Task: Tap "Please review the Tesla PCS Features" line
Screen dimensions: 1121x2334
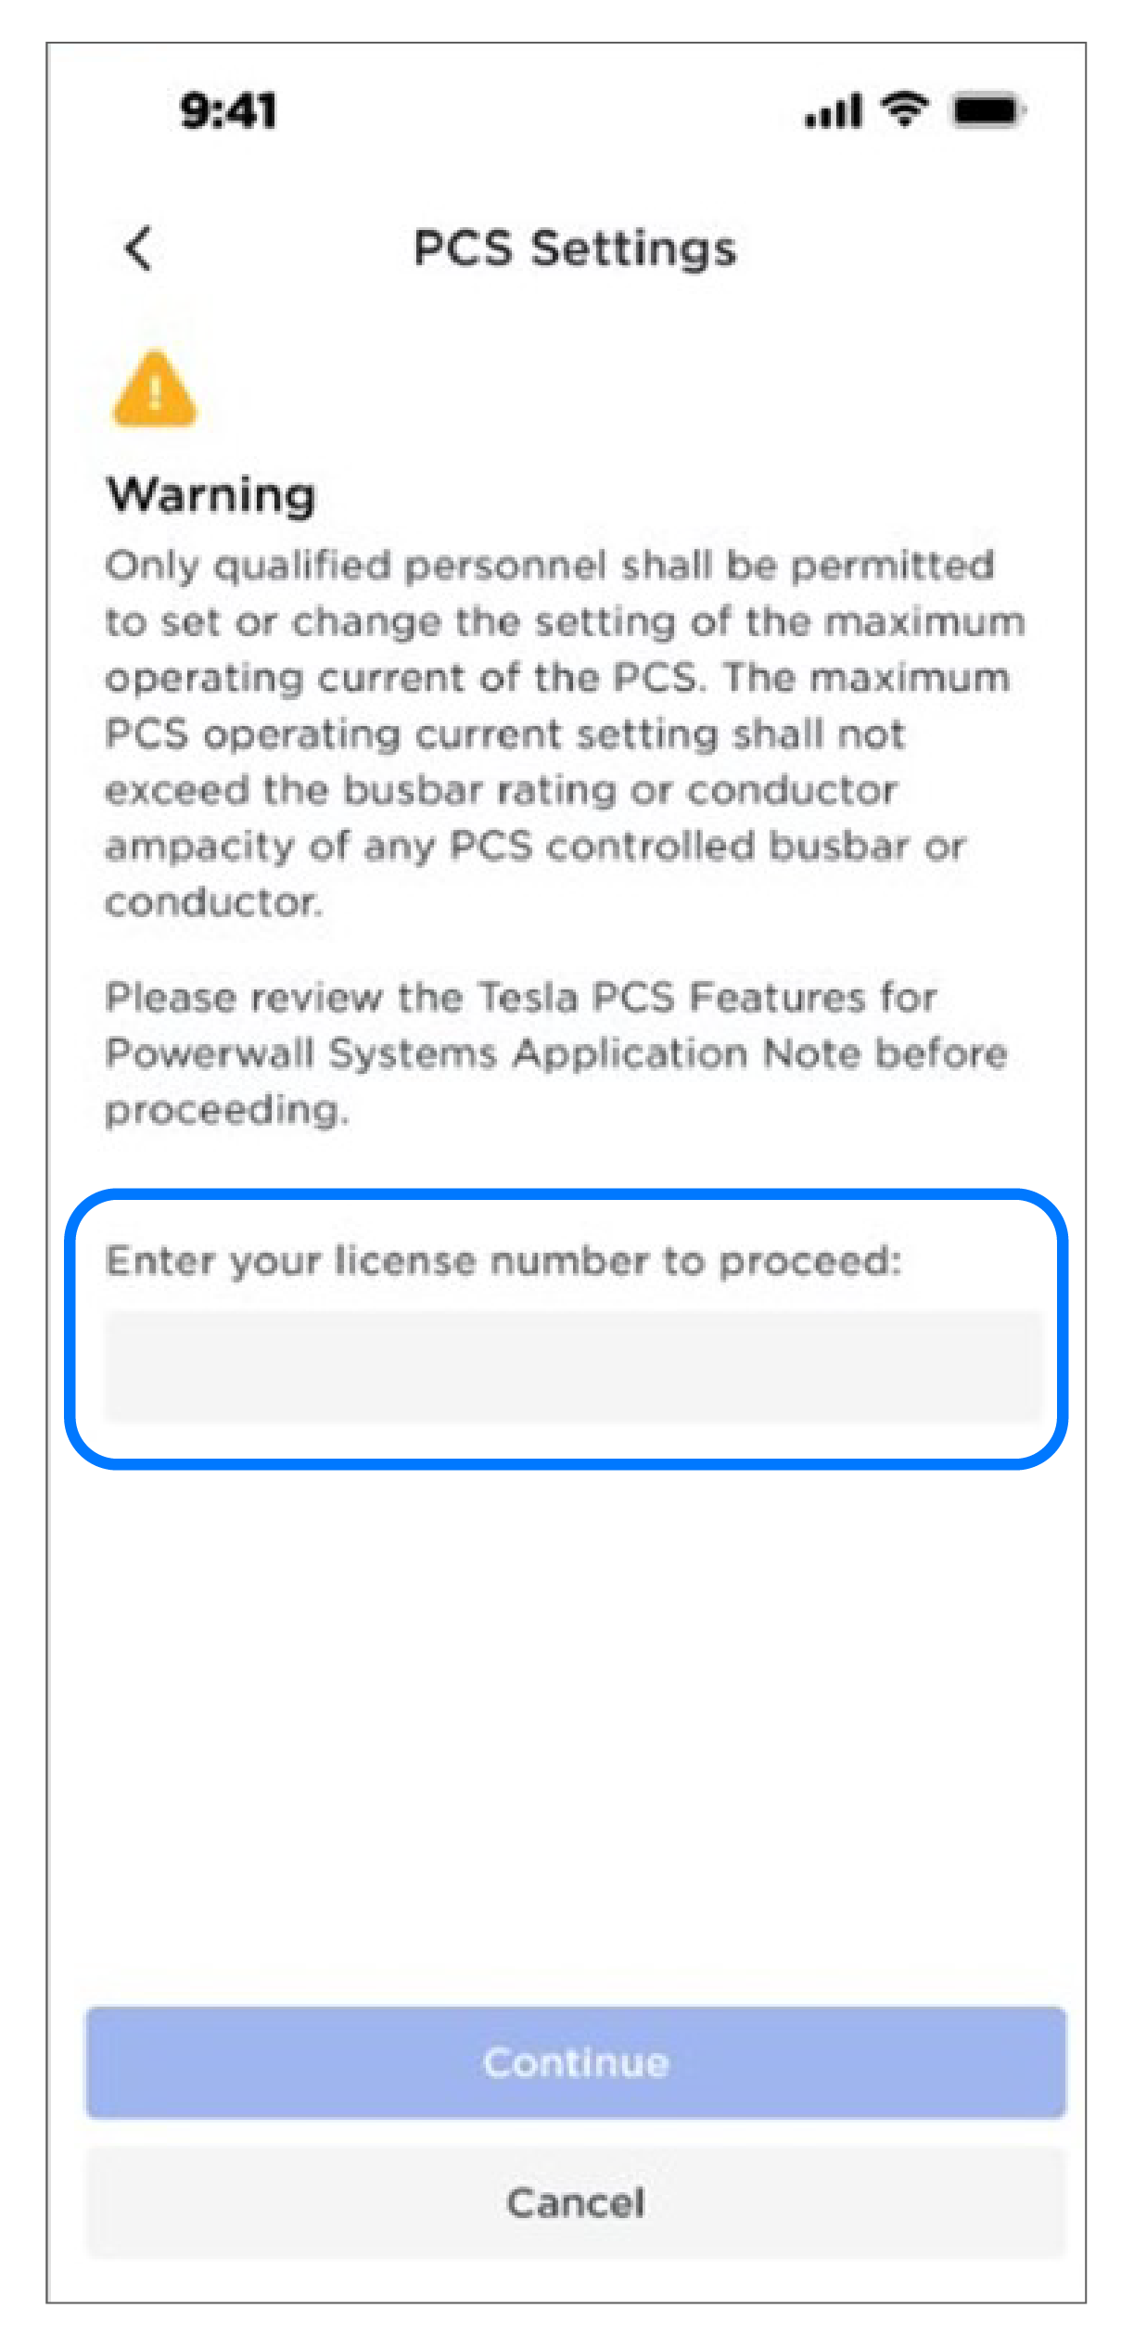Action: (x=520, y=998)
